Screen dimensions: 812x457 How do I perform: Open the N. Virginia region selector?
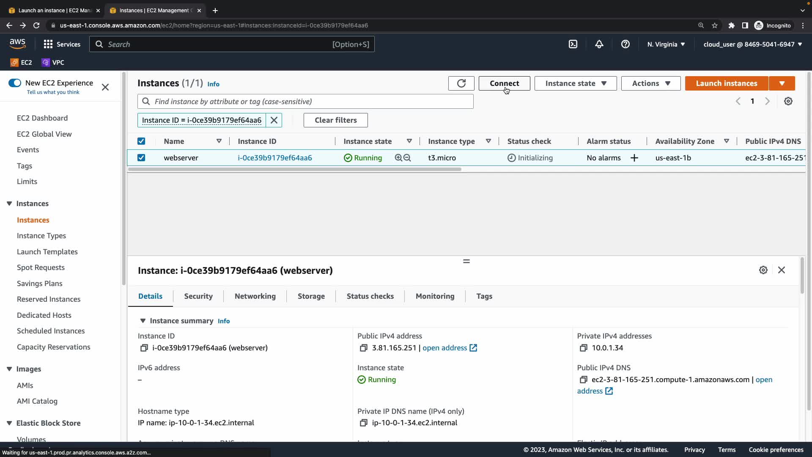tap(666, 44)
